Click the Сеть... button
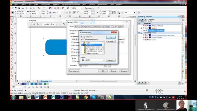This screenshot has height=111, width=197. click(111, 60)
